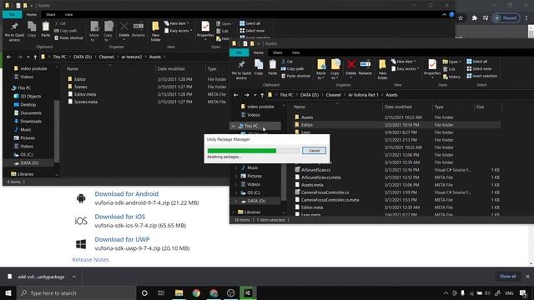The width and height of the screenshot is (534, 300).
Task: Open recent locations dropdown in front Explorer
Action: [x=254, y=95]
